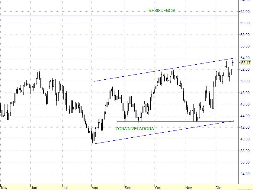Select the current price tag 53.17
The height and width of the screenshot is (190, 253).
point(246,63)
